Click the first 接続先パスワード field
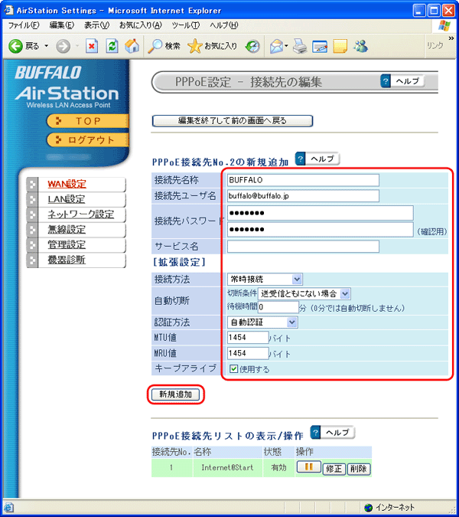 coord(320,213)
